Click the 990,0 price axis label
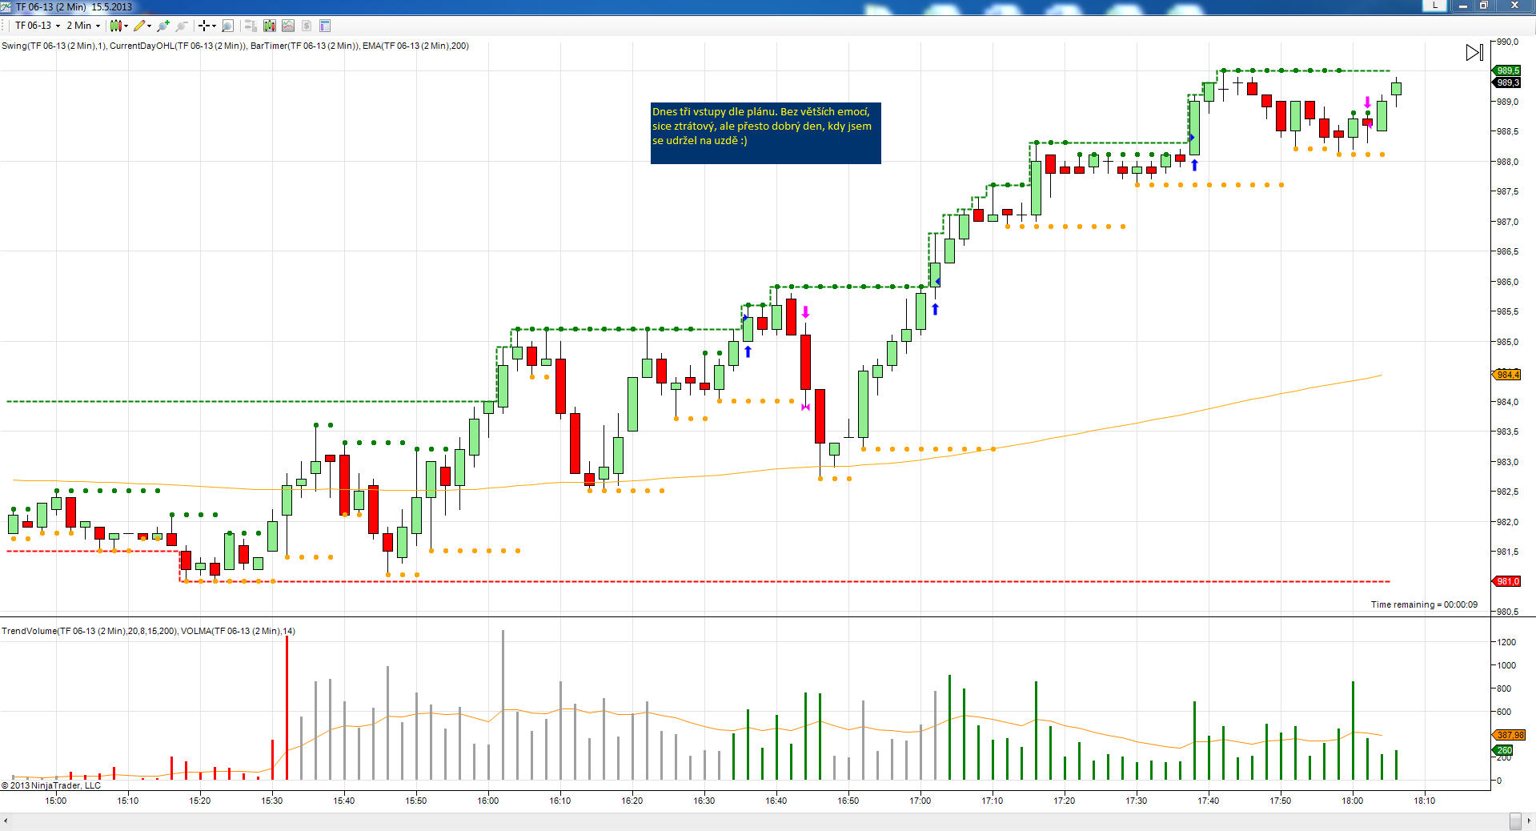1536x831 pixels. tap(1508, 42)
